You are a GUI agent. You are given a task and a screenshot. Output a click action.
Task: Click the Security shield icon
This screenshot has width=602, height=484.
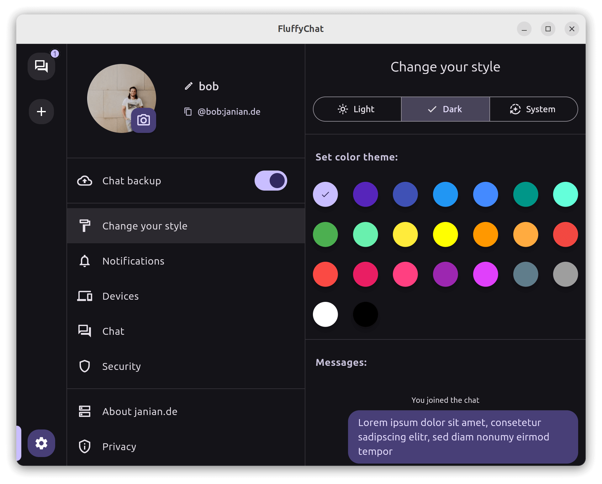point(84,366)
